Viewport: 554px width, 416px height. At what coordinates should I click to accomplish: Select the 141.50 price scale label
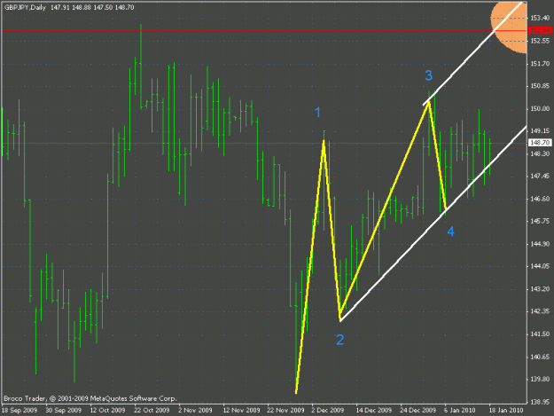pos(540,334)
